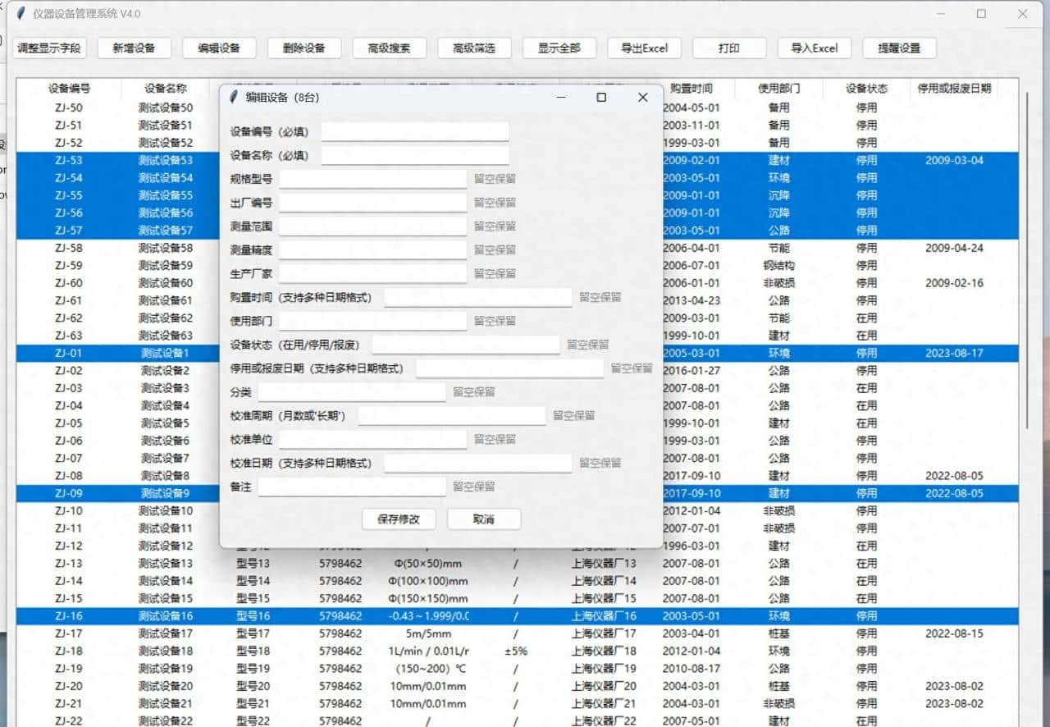Open 调整显示字段 to adjust displayed columns
Viewport: 1050px width, 727px height.
tap(49, 48)
